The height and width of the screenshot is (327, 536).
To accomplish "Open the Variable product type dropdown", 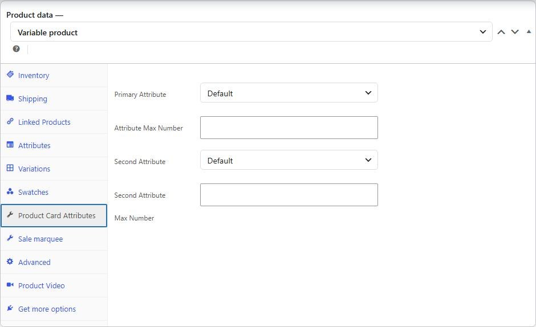I will click(x=251, y=32).
